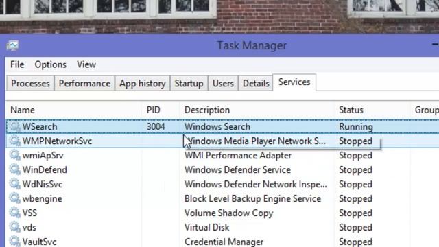Click the Stopped status of wmiApSrv
Screen dimensions: 439x247
(x=355, y=156)
